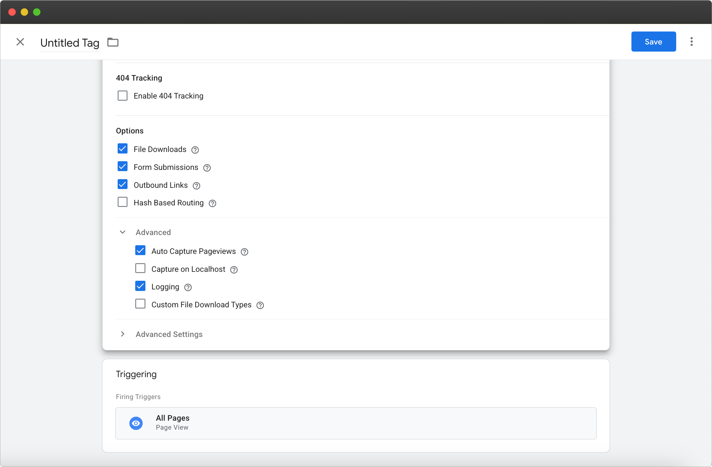Rename the Untitled Tag title field
This screenshot has height=467, width=712.
[69, 43]
